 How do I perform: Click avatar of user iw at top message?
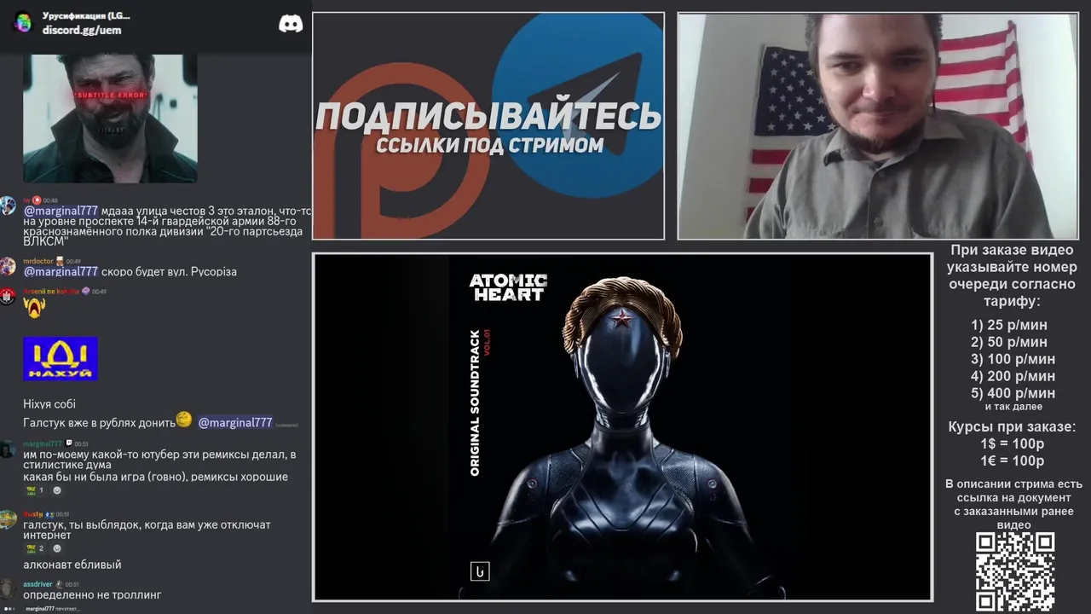click(8, 206)
